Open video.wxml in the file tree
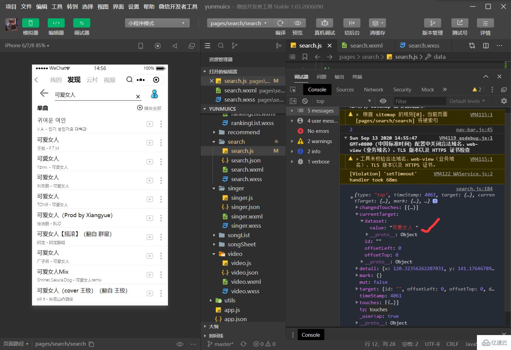Screen dimensions: 511x350 247,282
